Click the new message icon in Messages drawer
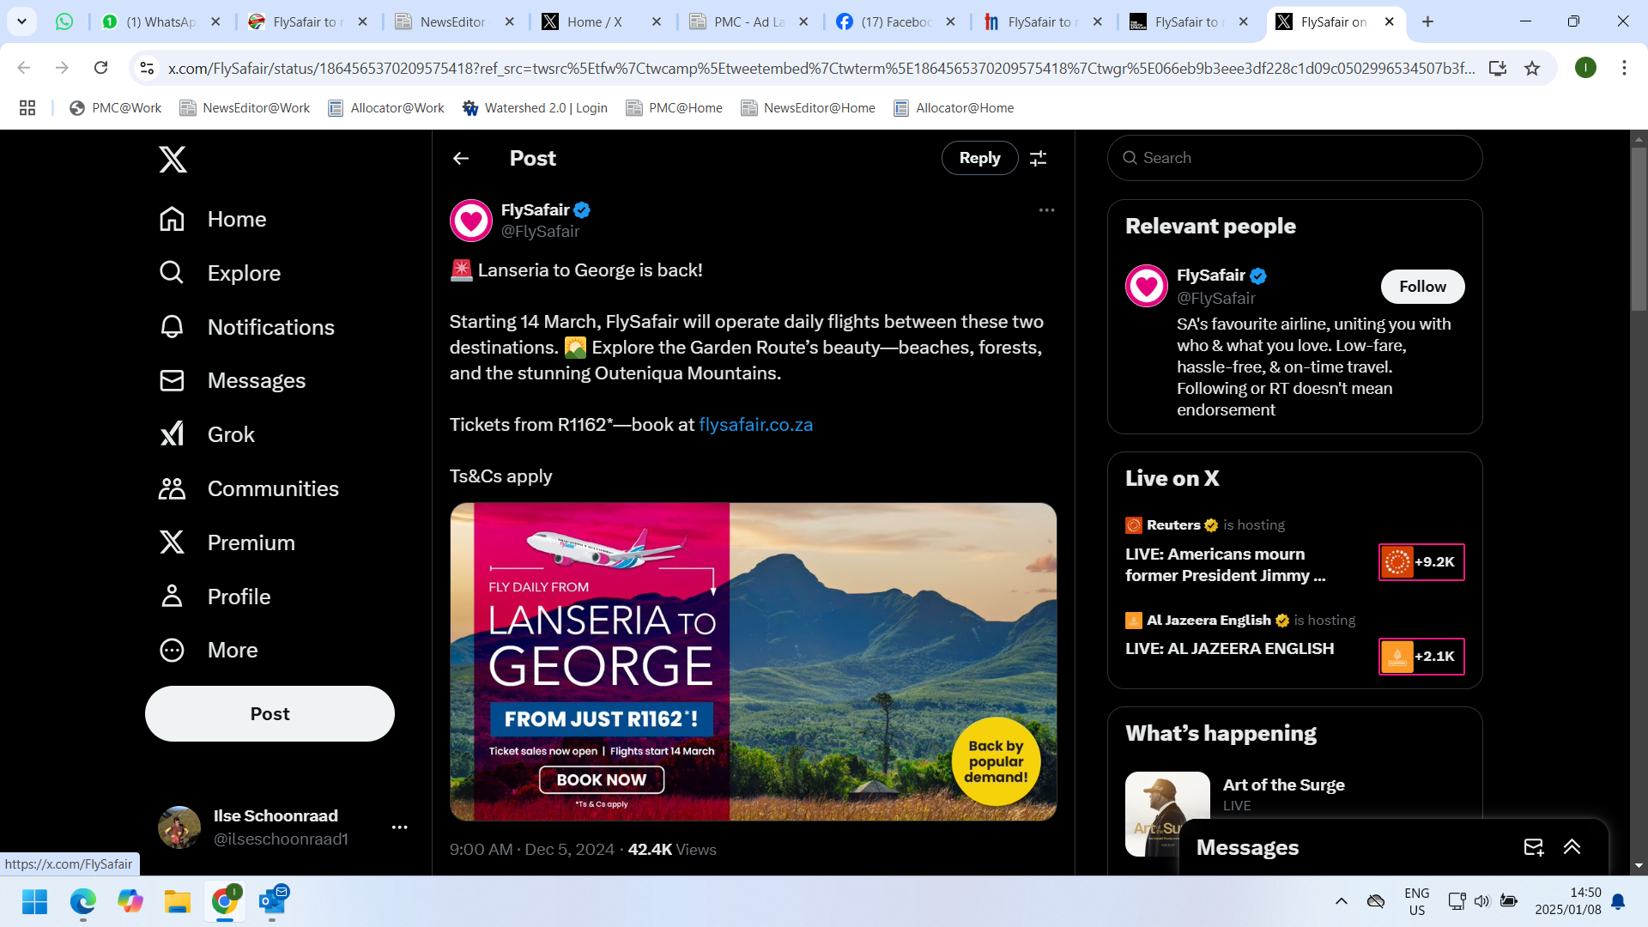This screenshot has width=1648, height=927. (x=1533, y=847)
